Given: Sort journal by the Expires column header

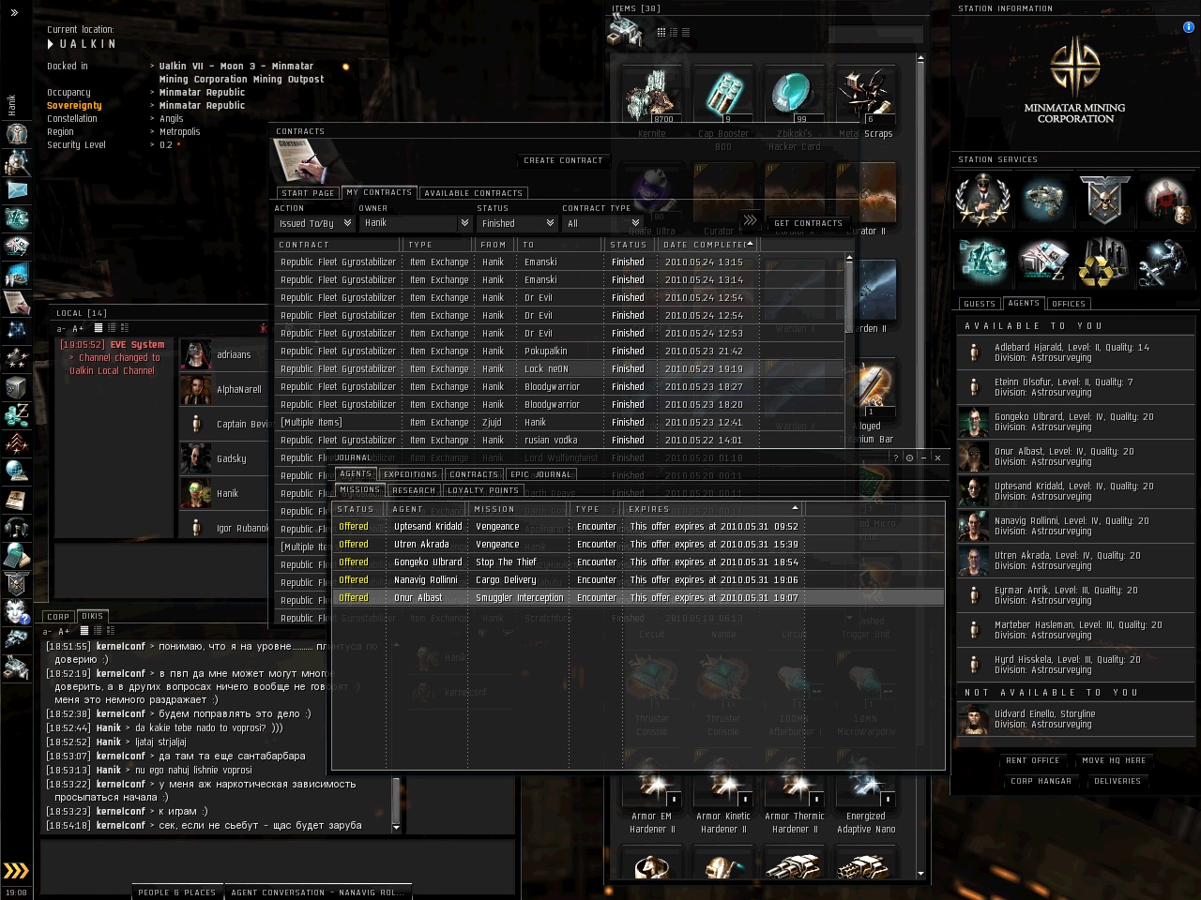Looking at the screenshot, I should tap(712, 509).
